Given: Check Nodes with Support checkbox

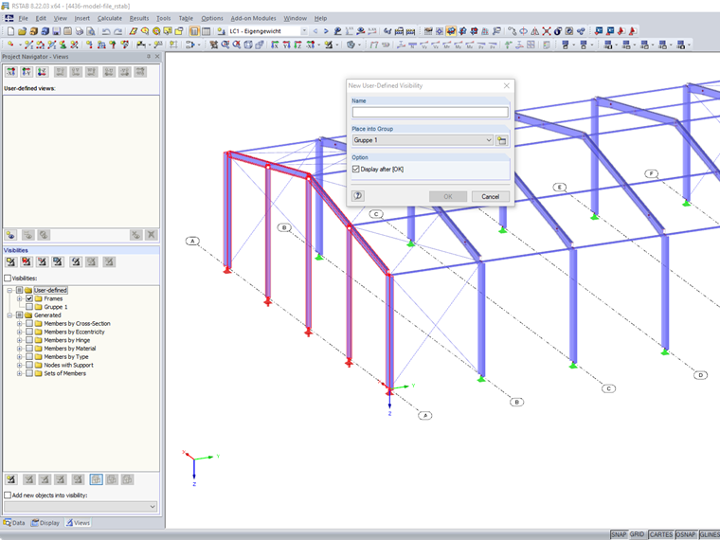Looking at the screenshot, I should [x=29, y=365].
